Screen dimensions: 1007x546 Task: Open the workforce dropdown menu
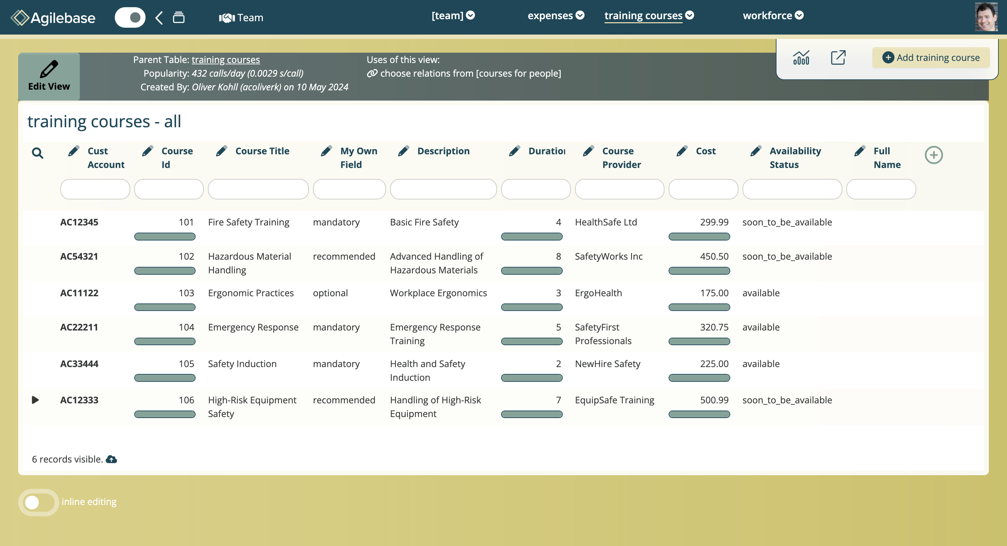click(x=773, y=16)
